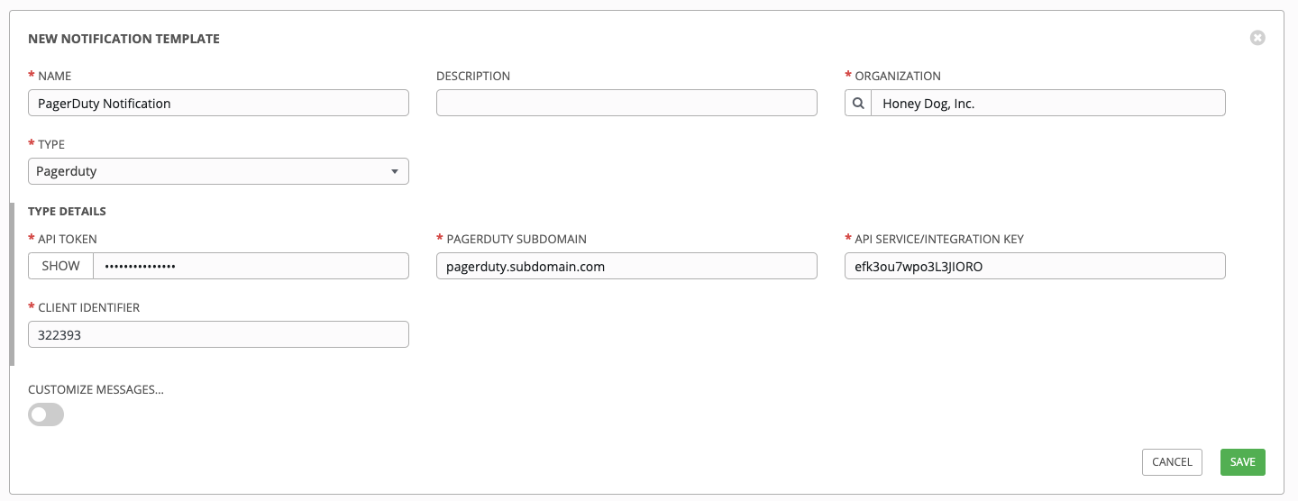Click the Name label
This screenshot has width=1298, height=501.
(54, 76)
